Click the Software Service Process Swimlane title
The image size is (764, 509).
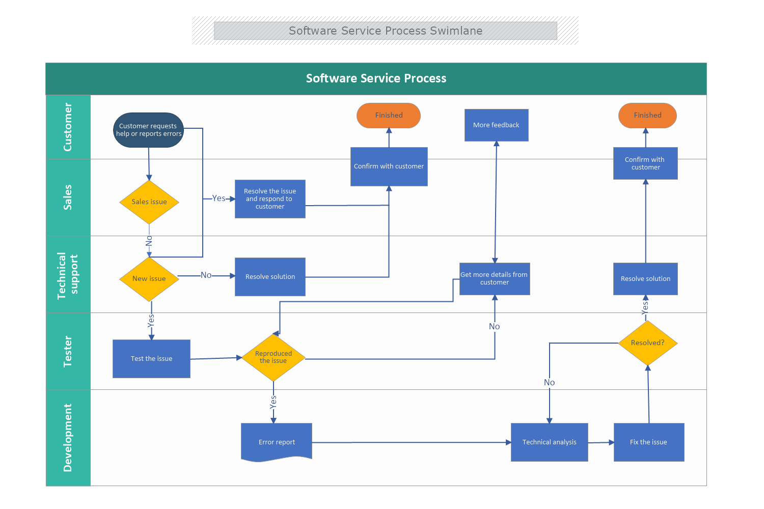click(386, 31)
